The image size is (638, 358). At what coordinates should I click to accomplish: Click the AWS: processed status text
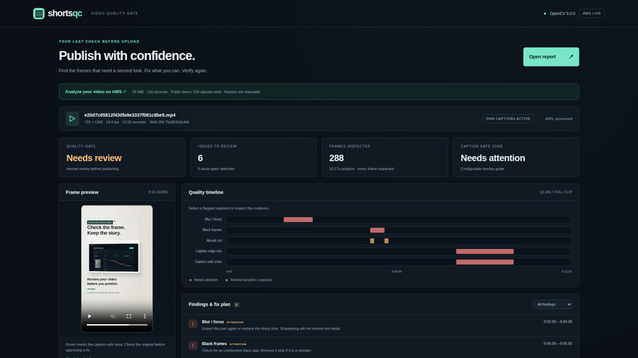[x=558, y=119]
